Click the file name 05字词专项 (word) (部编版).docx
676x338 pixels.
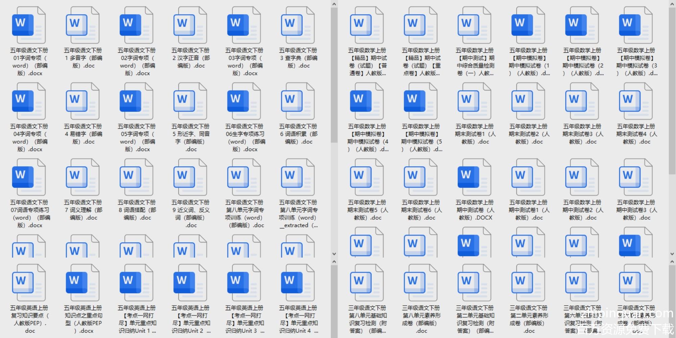(x=136, y=138)
